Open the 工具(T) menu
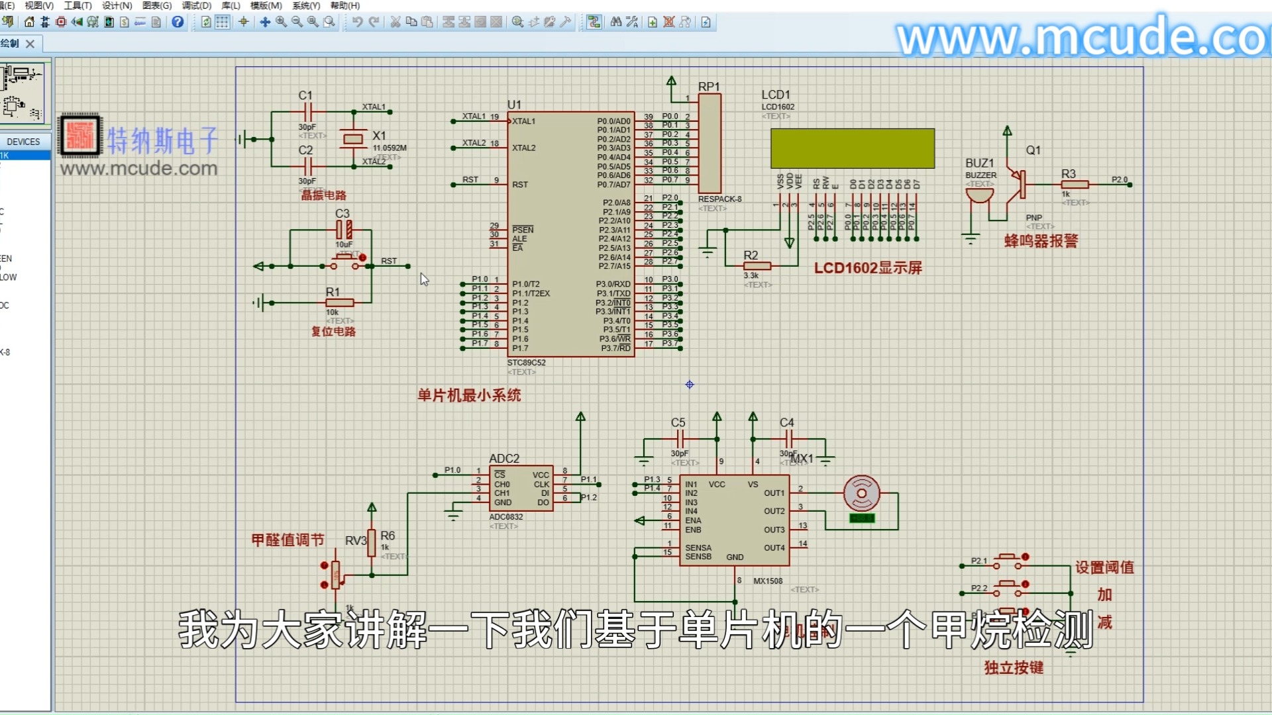The width and height of the screenshot is (1272, 715). click(x=78, y=5)
